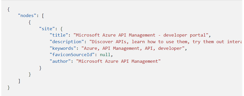The height and width of the screenshot is (96, 244).
Task: Click the "site" key name
Action: pos(47,29)
